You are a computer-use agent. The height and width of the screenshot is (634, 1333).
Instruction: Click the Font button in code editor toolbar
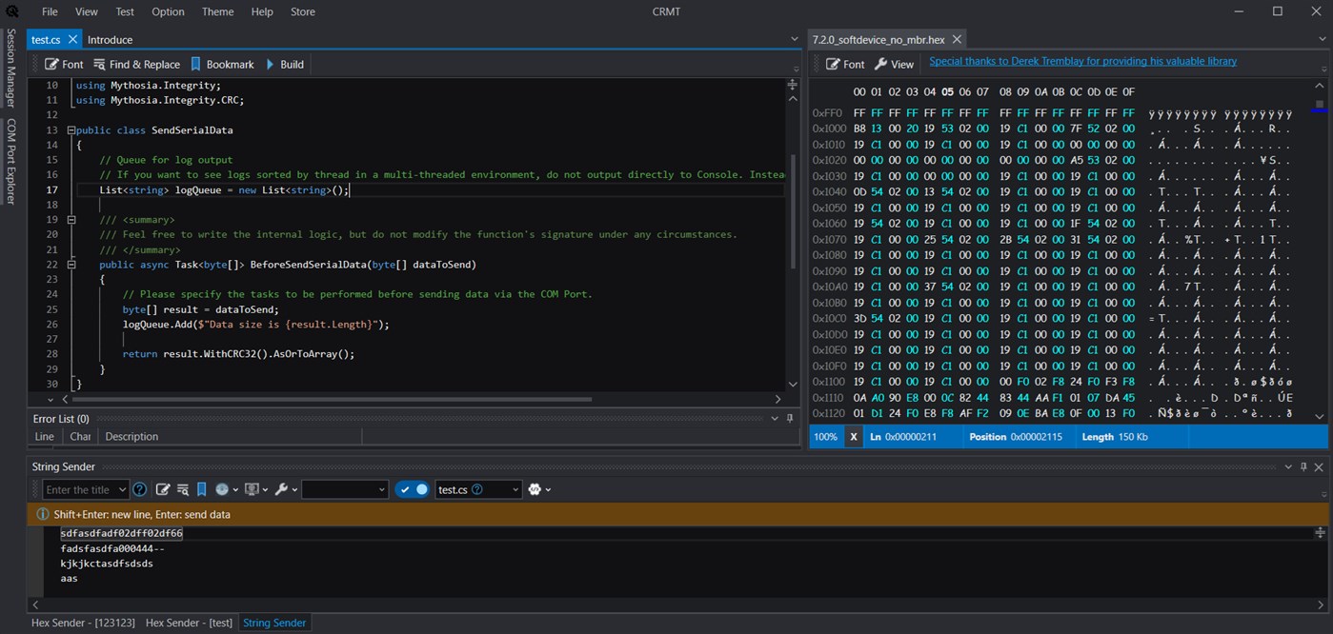click(64, 64)
